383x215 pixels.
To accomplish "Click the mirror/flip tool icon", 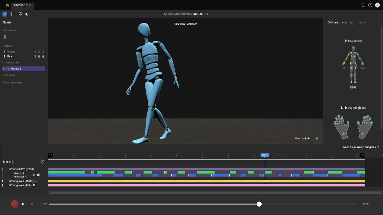I will tap(20, 14).
